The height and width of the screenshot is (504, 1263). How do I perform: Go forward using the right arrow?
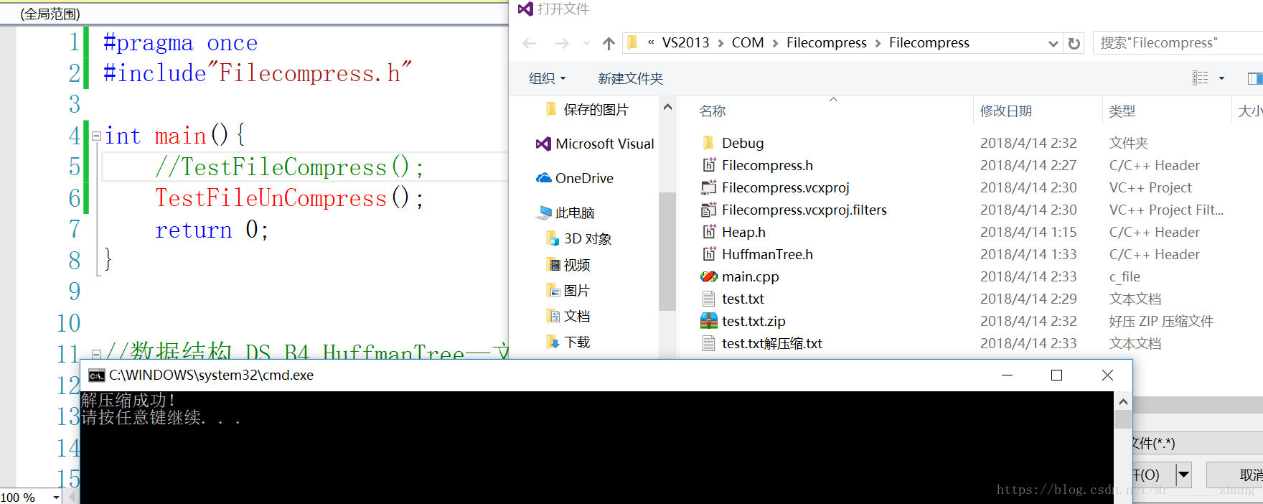click(562, 44)
